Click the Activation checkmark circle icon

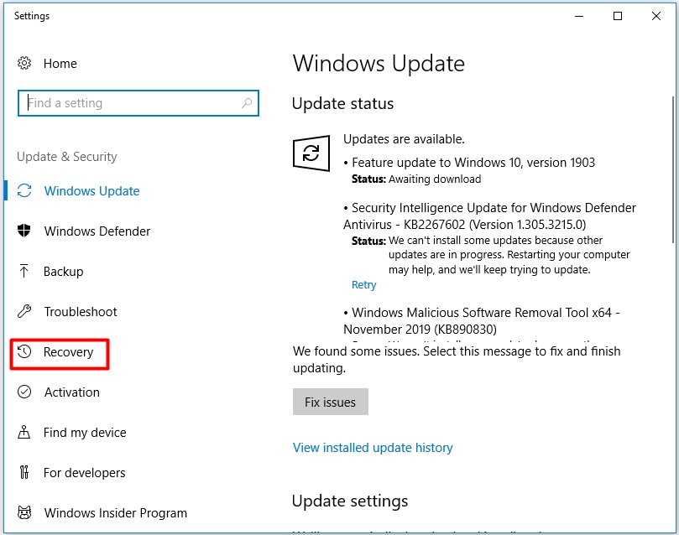[x=24, y=392]
